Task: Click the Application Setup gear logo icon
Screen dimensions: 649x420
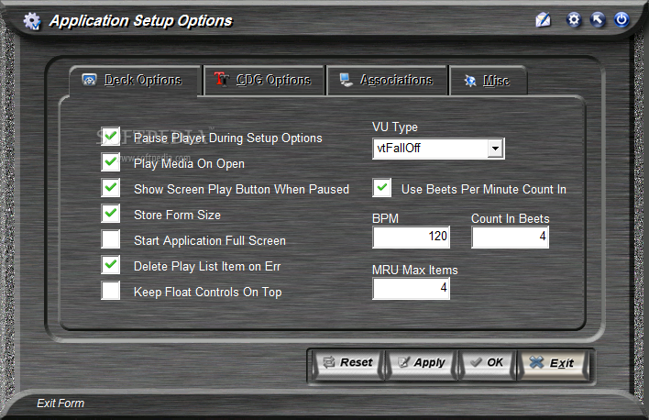Action: coord(32,21)
